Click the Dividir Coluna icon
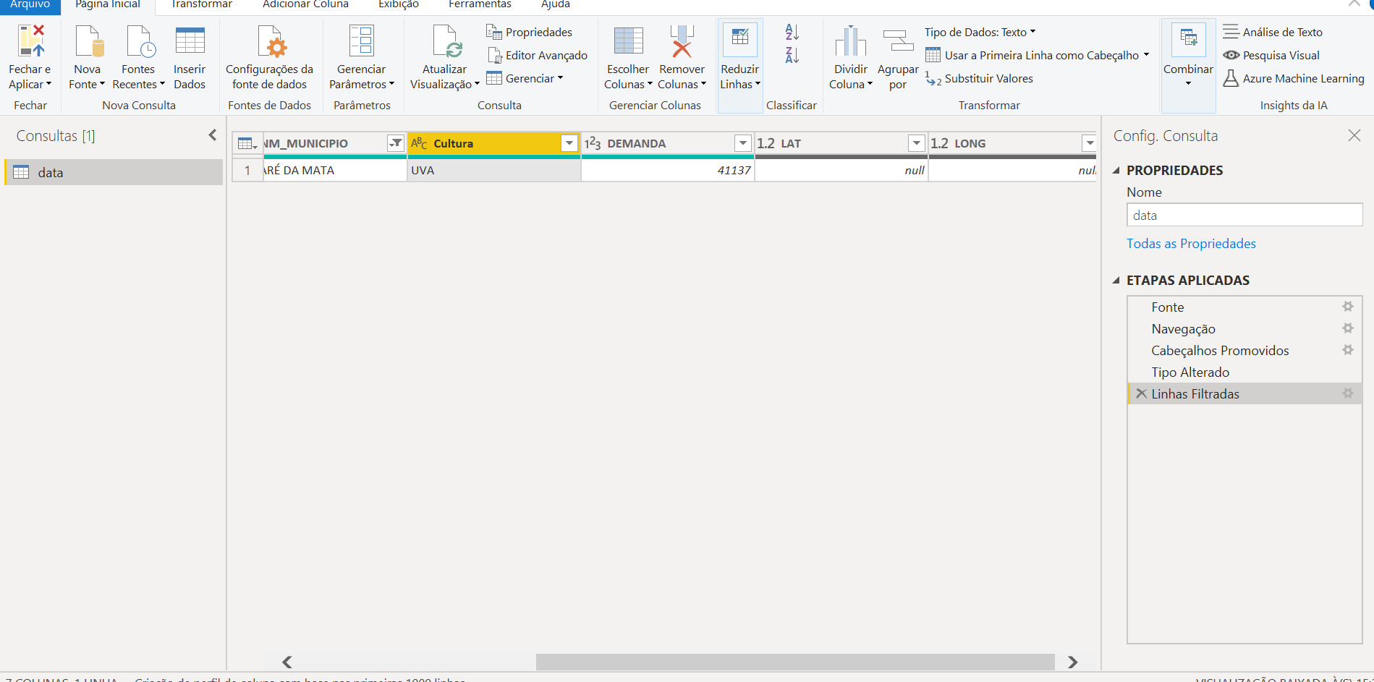 pyautogui.click(x=850, y=41)
